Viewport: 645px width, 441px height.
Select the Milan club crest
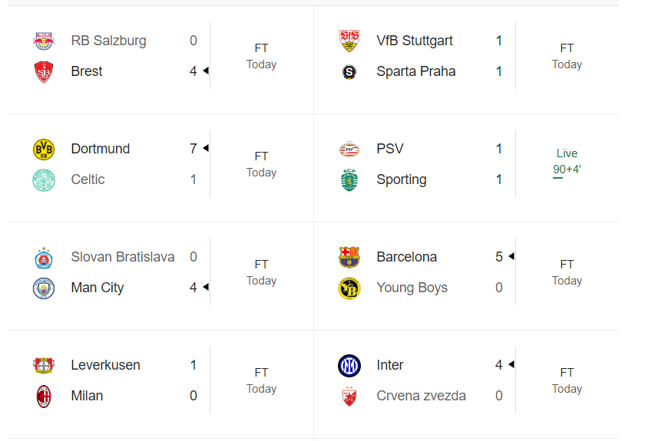click(44, 396)
